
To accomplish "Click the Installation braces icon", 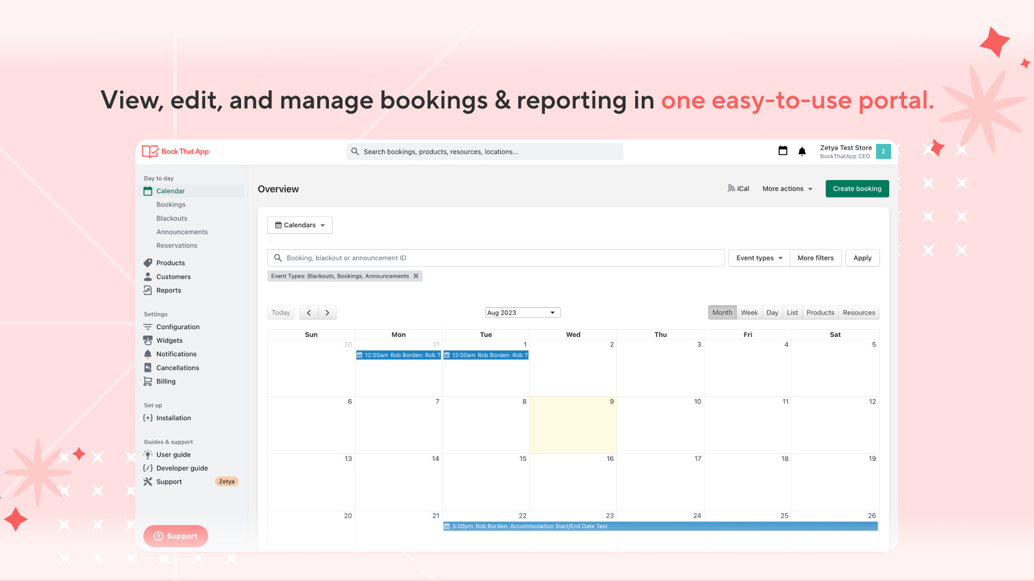I will click(148, 418).
